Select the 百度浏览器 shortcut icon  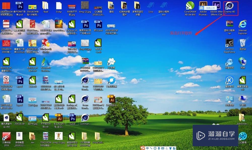(x=111, y=82)
